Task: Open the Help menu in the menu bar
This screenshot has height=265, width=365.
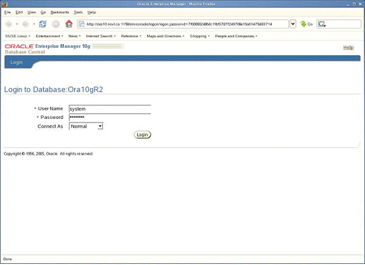Action: [x=91, y=12]
